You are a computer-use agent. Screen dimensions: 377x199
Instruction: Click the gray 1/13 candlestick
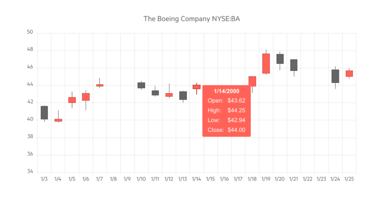click(x=183, y=96)
